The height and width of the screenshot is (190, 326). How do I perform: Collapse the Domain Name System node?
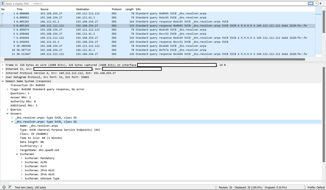tap(3, 81)
